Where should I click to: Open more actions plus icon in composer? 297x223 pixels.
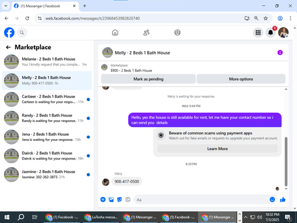(103, 199)
